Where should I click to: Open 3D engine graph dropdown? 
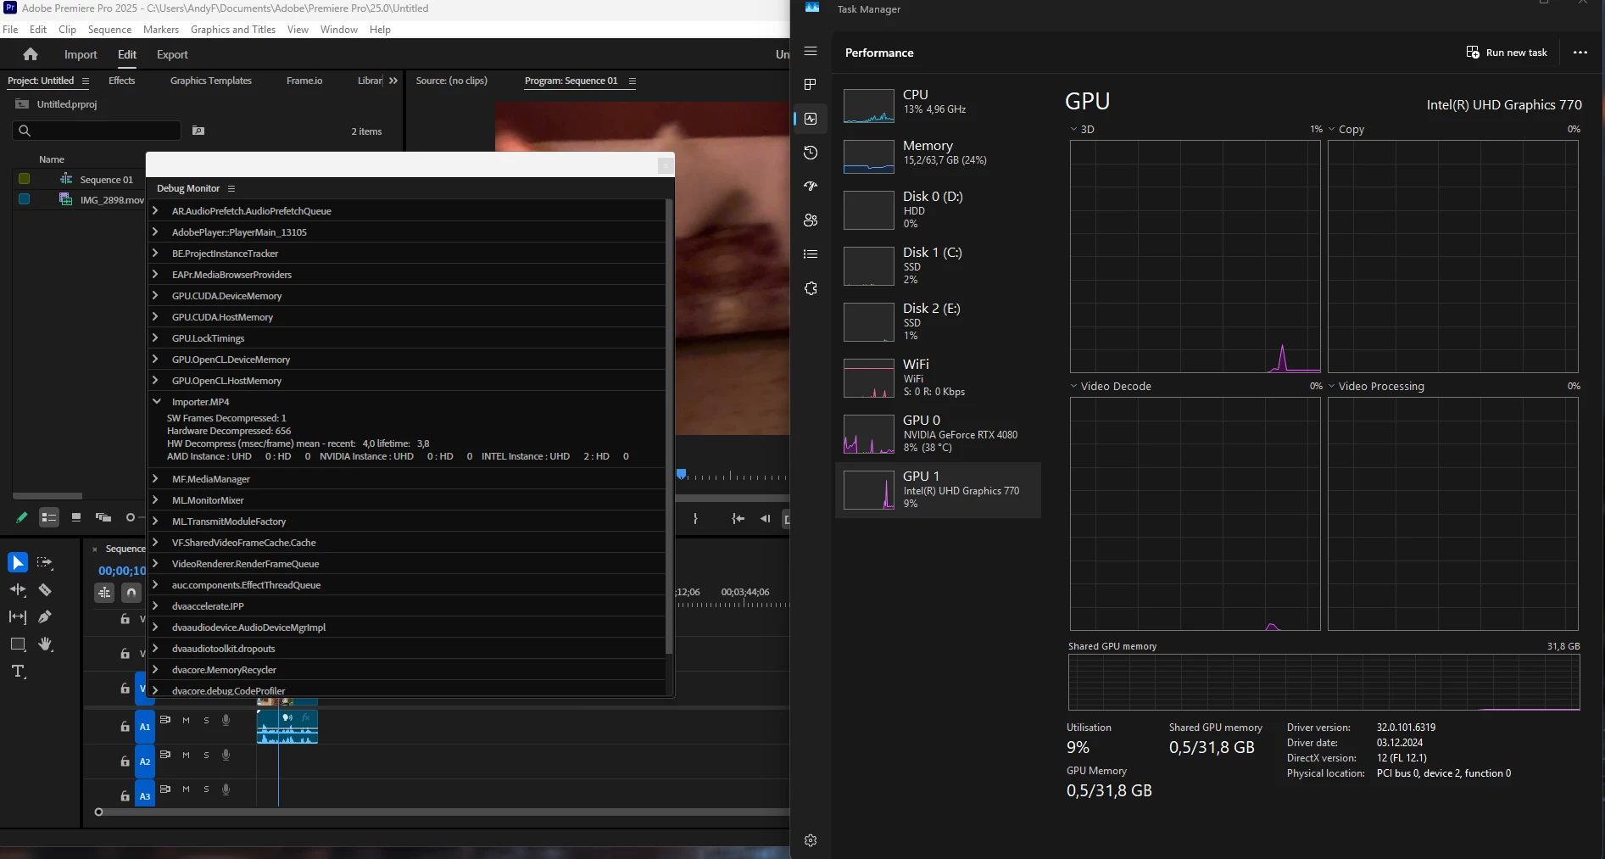click(x=1073, y=130)
